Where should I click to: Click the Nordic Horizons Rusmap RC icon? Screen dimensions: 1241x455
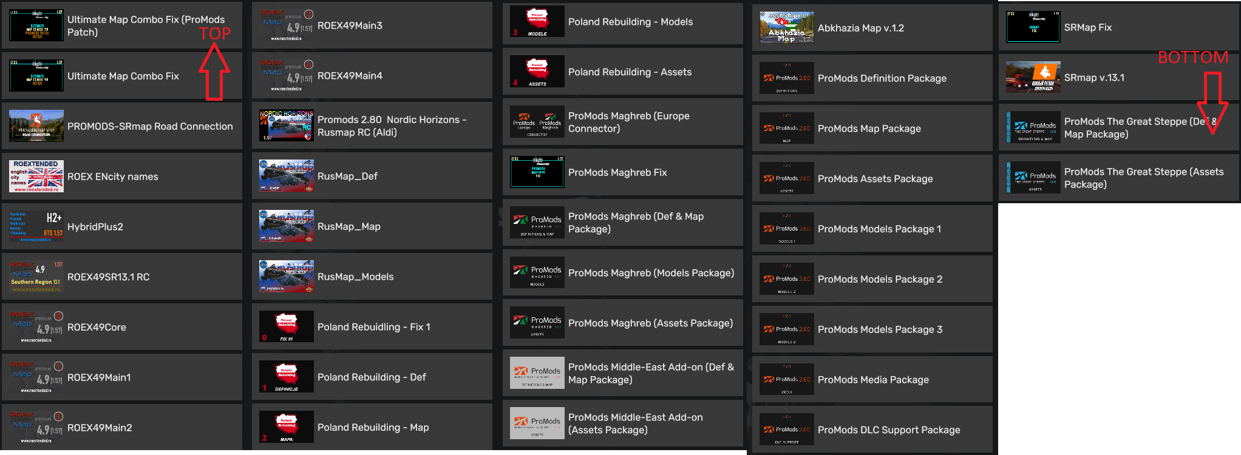[x=287, y=126]
